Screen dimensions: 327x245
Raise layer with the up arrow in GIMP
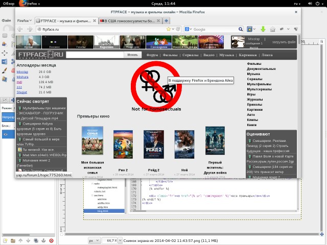point(20,240)
